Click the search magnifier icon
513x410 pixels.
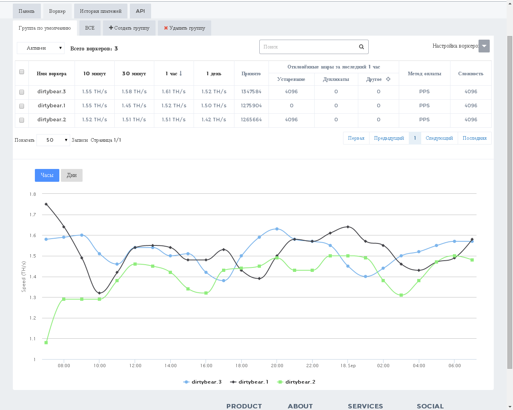pos(361,47)
